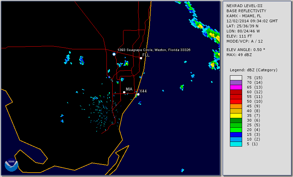Click the 'MIA' airport label
293x177 pixels.
(x=129, y=89)
